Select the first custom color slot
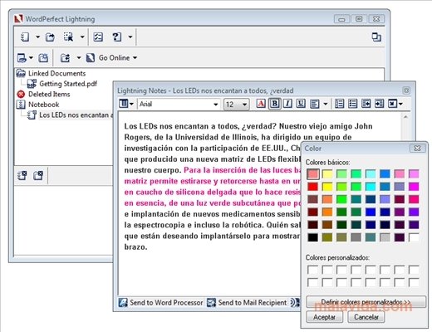 (313, 270)
